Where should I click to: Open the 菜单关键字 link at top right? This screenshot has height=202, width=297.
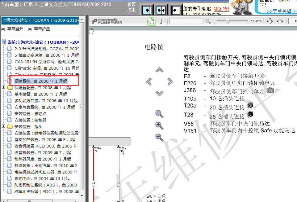[x=282, y=11]
